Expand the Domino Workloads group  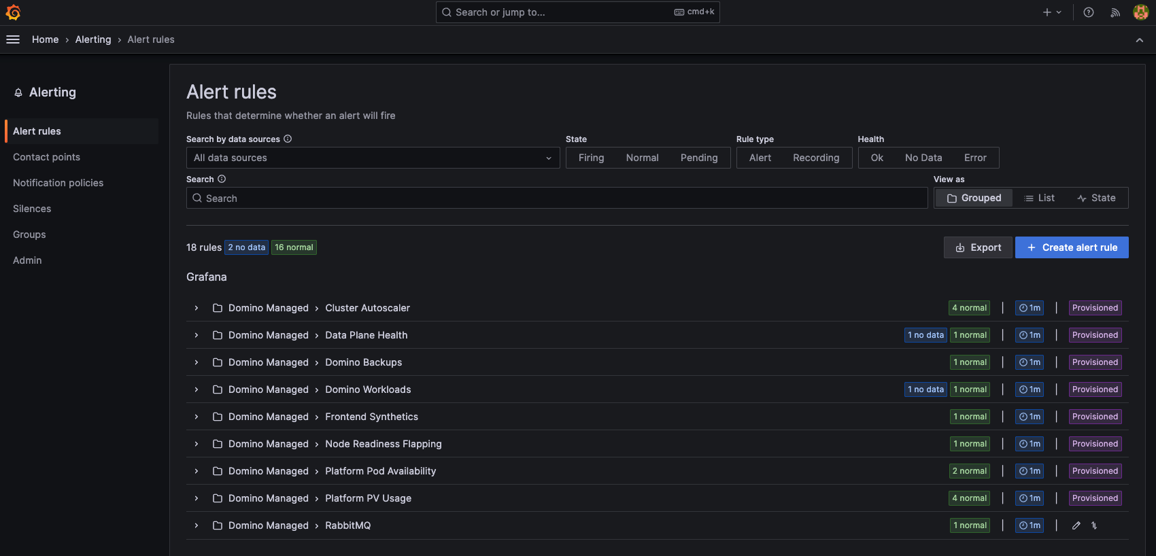(x=197, y=389)
